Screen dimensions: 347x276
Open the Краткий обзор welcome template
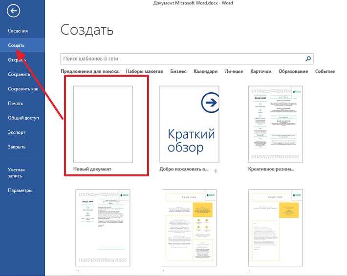[x=189, y=125]
